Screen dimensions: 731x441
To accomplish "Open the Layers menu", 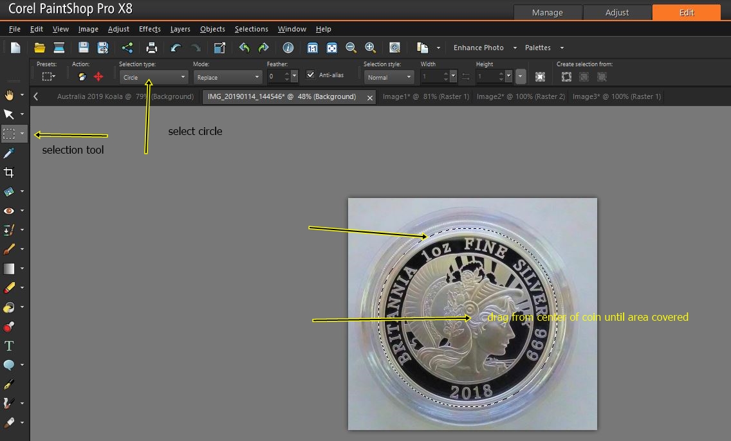I will click(180, 29).
